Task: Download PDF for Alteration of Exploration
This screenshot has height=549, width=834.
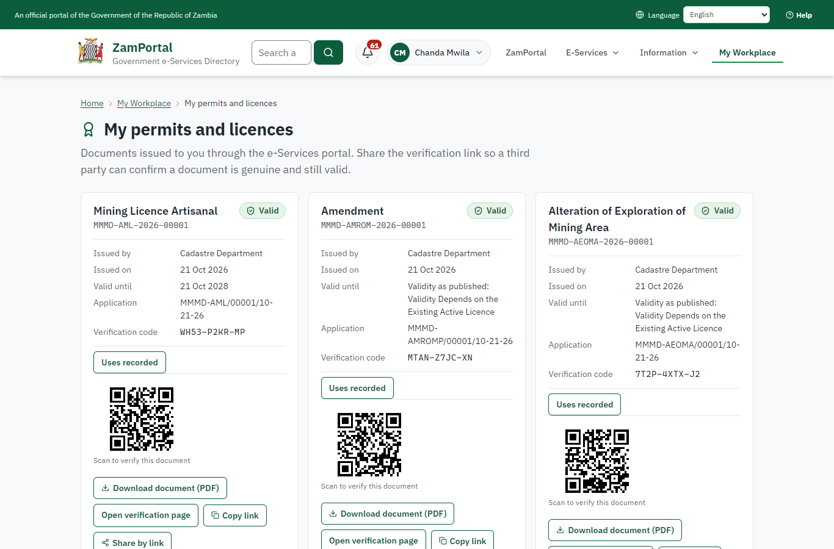Action: tap(615, 530)
